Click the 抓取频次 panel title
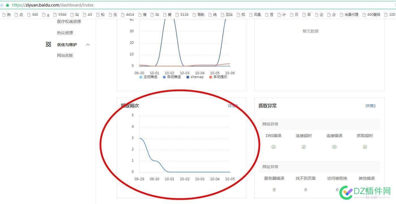This screenshot has width=396, height=204. point(130,106)
